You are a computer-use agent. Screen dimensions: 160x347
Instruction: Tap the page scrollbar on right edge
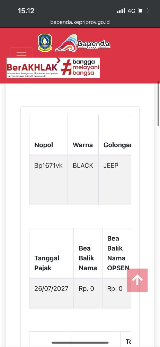tap(158, 103)
